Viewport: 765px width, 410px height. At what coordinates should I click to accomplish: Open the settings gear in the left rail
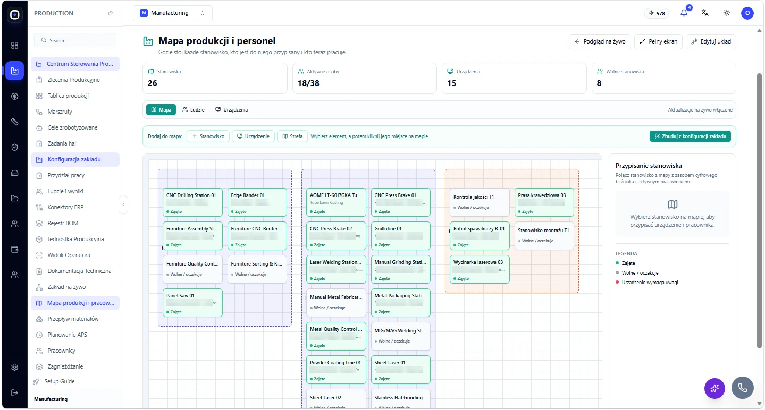pyautogui.click(x=14, y=367)
